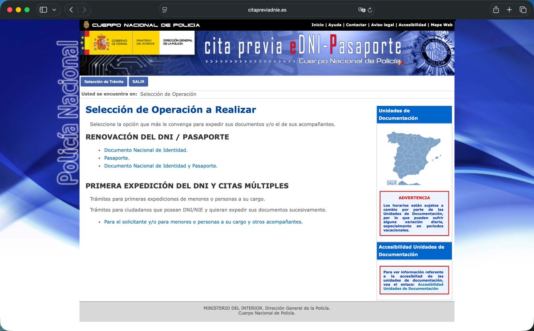The height and width of the screenshot is (331, 534).
Task: Open the Inicio link in top menu
Action: pyautogui.click(x=317, y=25)
